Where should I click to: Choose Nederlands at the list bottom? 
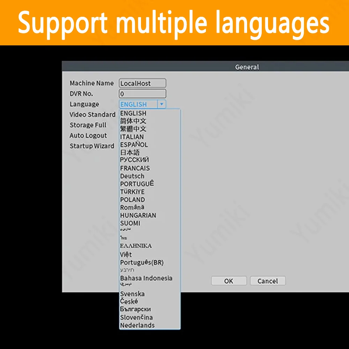tap(137, 325)
